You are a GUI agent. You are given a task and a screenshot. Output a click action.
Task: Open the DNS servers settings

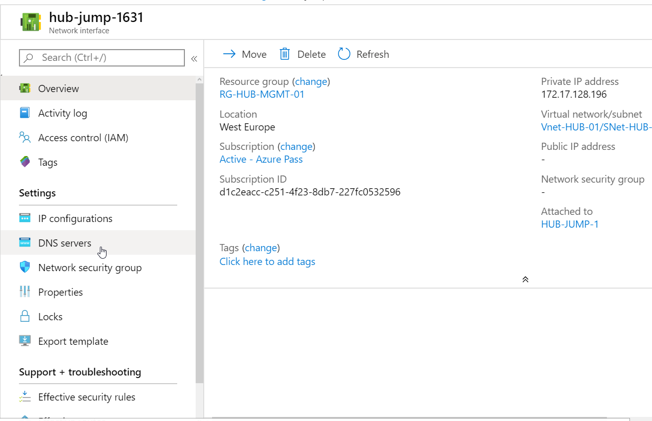point(98,243)
